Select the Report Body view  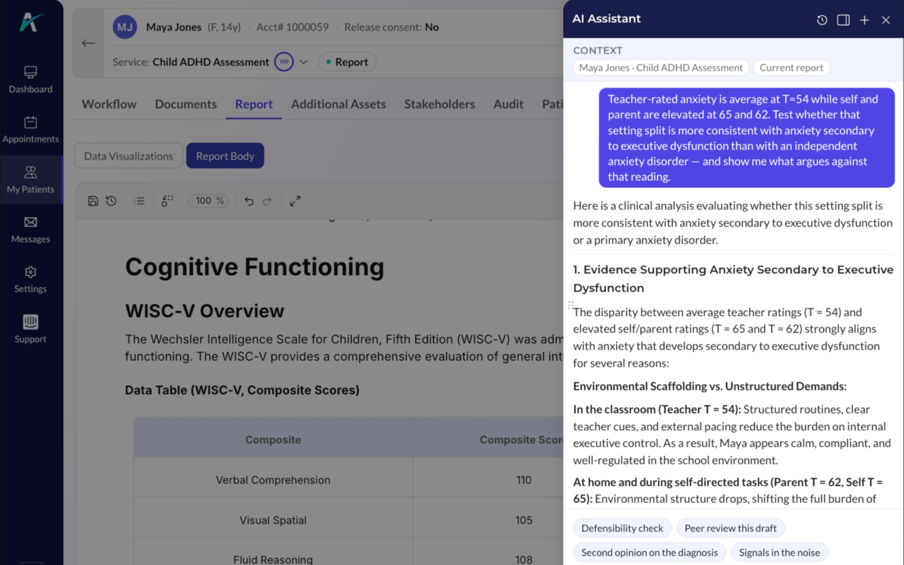225,156
